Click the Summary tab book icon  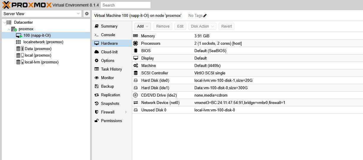96,26
